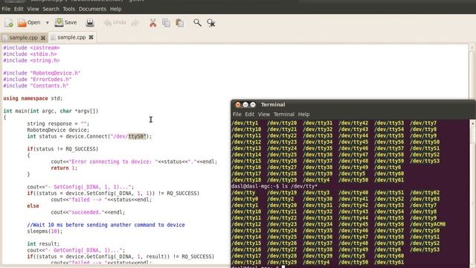This screenshot has height=268, width=476.
Task: Open gedit Search menu
Action: pyautogui.click(x=51, y=9)
